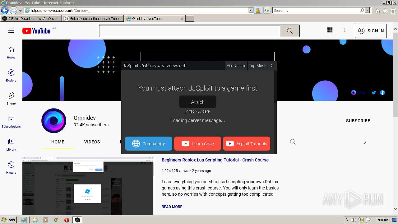The image size is (398, 224).
Task: Open the Twitter icon on channel banner
Action: 374,92
